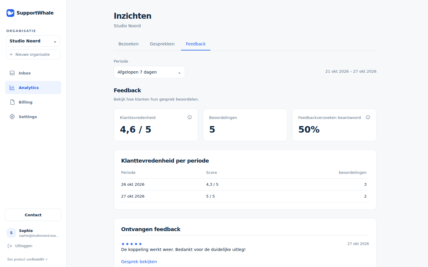
Task: Click the Inbox tray icon
Action: tap(12, 73)
